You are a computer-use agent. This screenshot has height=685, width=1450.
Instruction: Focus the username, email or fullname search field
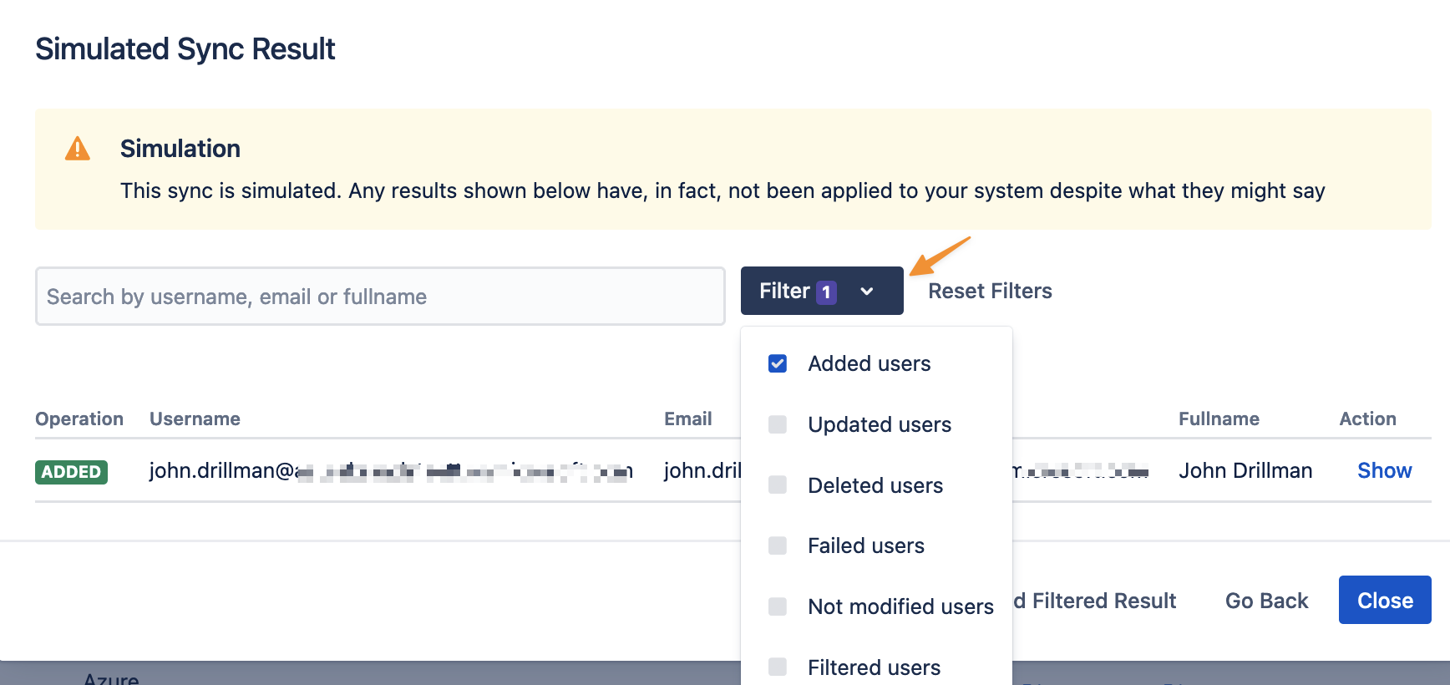click(x=380, y=297)
